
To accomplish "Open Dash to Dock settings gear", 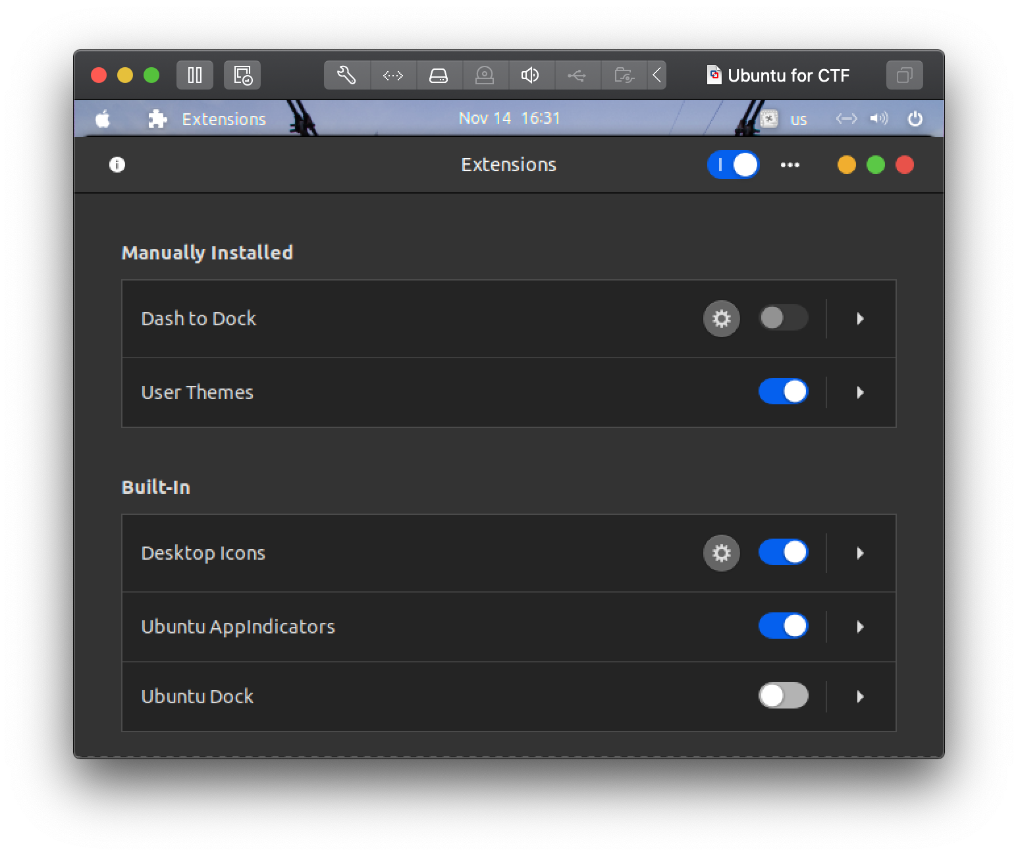I will (722, 319).
